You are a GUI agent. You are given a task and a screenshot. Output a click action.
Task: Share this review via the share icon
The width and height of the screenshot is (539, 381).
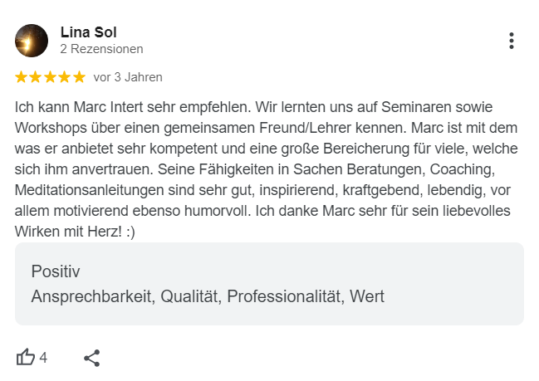pyautogui.click(x=92, y=358)
